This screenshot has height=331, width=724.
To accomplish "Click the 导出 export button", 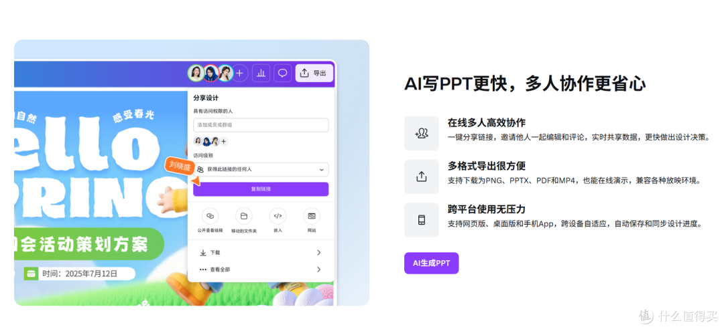I will coord(314,73).
